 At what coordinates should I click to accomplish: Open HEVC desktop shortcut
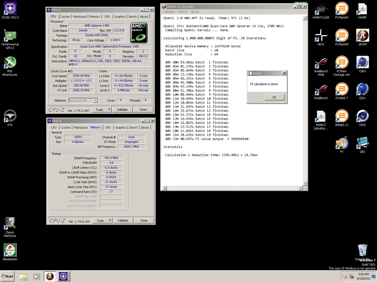point(321,38)
